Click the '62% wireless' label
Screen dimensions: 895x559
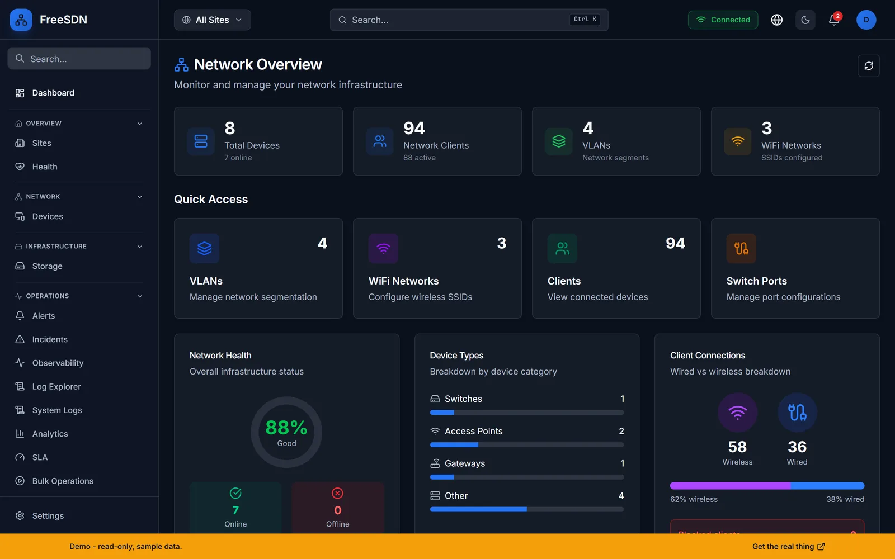coord(694,499)
